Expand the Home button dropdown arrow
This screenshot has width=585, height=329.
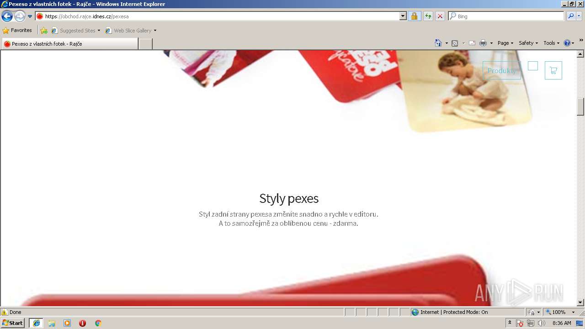[447, 43]
